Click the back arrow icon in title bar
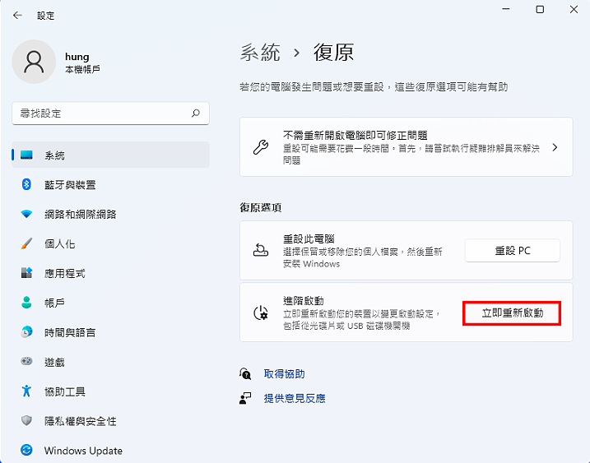 [x=17, y=16]
